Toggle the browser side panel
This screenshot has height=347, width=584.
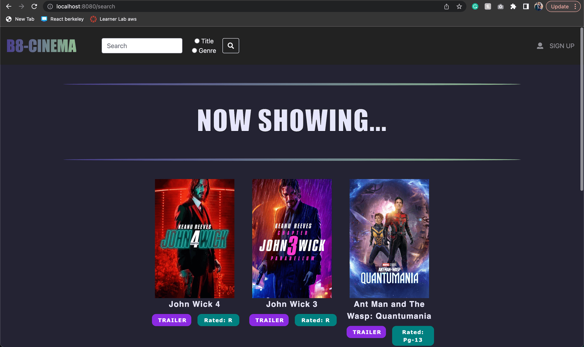tap(526, 6)
